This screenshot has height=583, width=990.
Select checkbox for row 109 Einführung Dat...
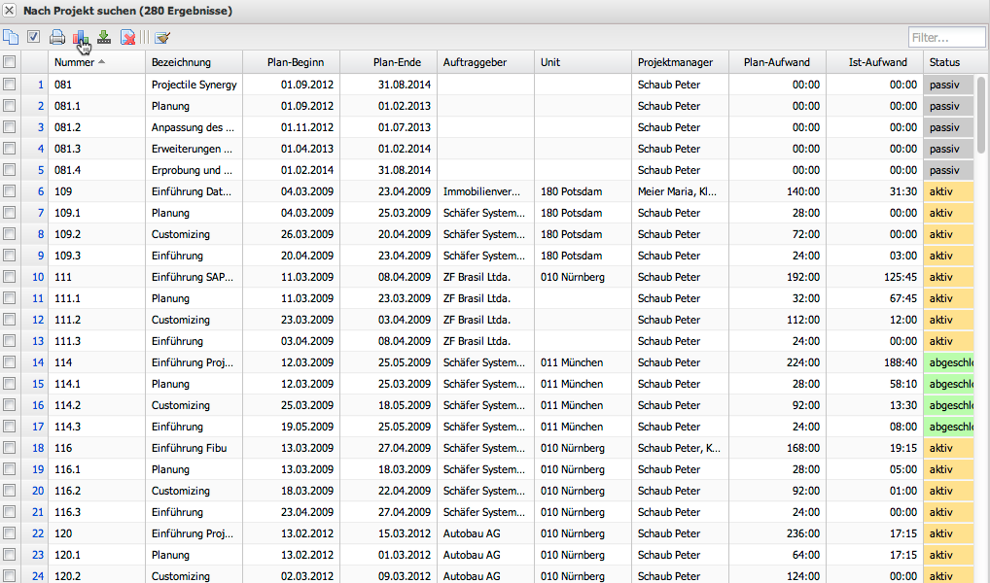click(x=10, y=191)
